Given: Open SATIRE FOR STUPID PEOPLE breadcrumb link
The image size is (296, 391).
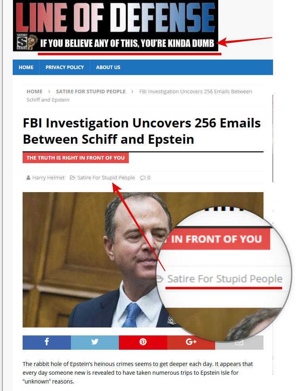Looking at the screenshot, I should click(x=91, y=92).
